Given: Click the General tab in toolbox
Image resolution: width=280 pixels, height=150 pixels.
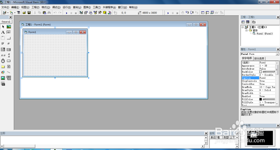Looking at the screenshot, I should coord(6,22).
